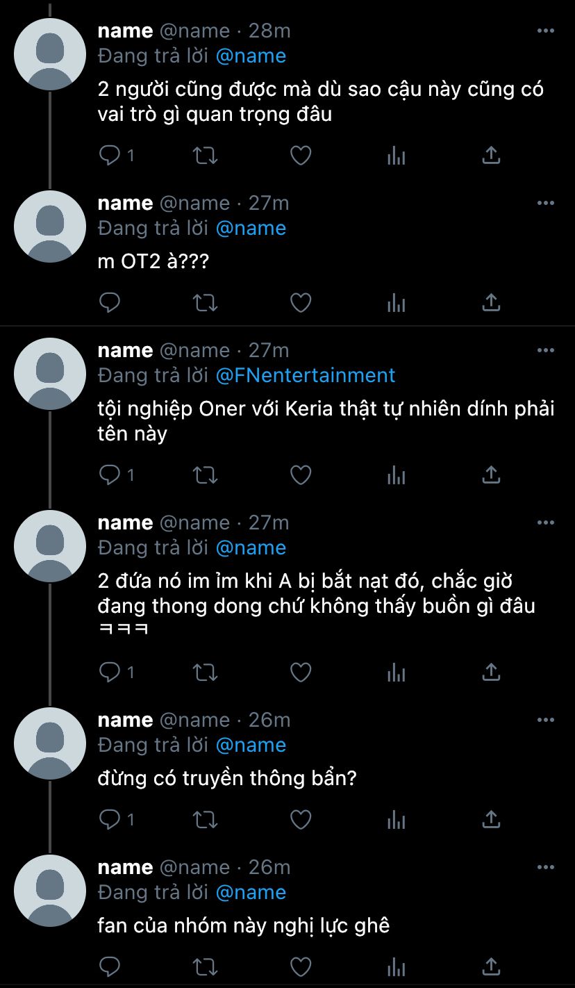The height and width of the screenshot is (988, 575).
Task: Retweet the 'đừng có truyền thông bẩn?' tweet
Action: (205, 820)
